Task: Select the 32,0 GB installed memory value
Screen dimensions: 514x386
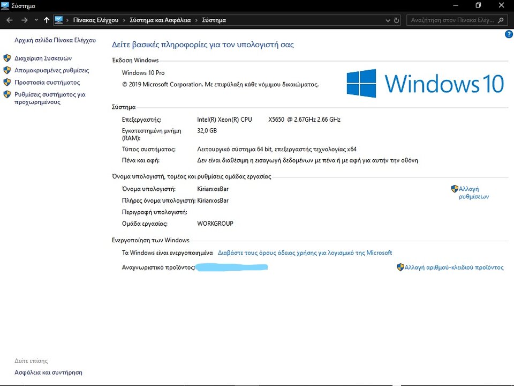Action: 207,131
